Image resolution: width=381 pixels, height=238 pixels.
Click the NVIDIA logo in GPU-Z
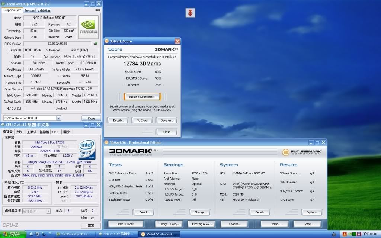coord(89,27)
